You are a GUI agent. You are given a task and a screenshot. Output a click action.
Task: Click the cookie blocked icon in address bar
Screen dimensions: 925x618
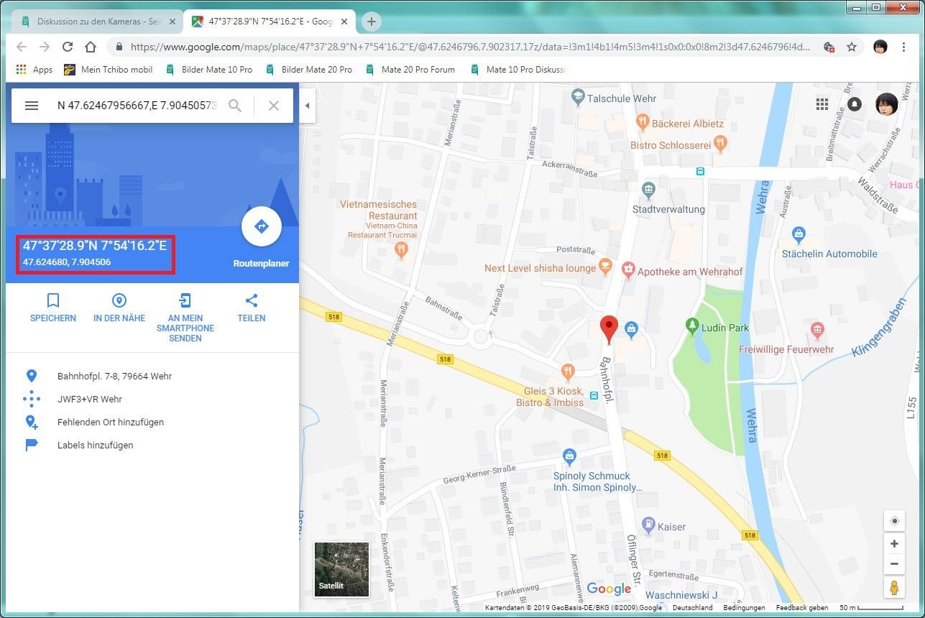pyautogui.click(x=829, y=47)
